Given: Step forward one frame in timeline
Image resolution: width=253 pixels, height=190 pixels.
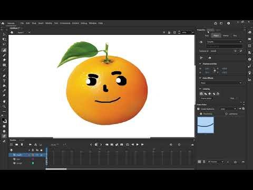Looking at the screenshot, I should click(142, 145).
